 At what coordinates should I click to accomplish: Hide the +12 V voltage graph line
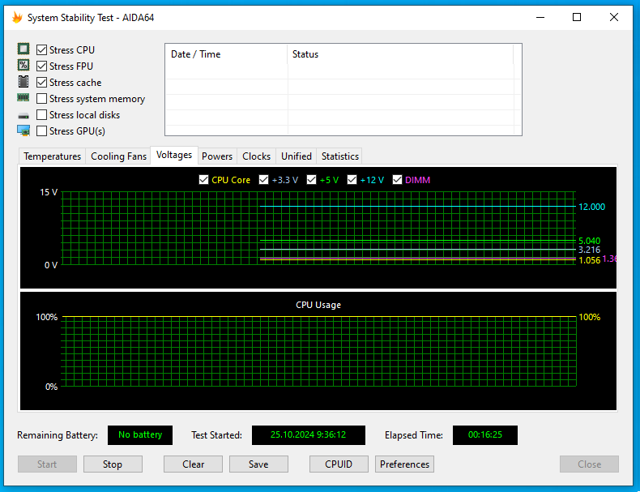[352, 180]
